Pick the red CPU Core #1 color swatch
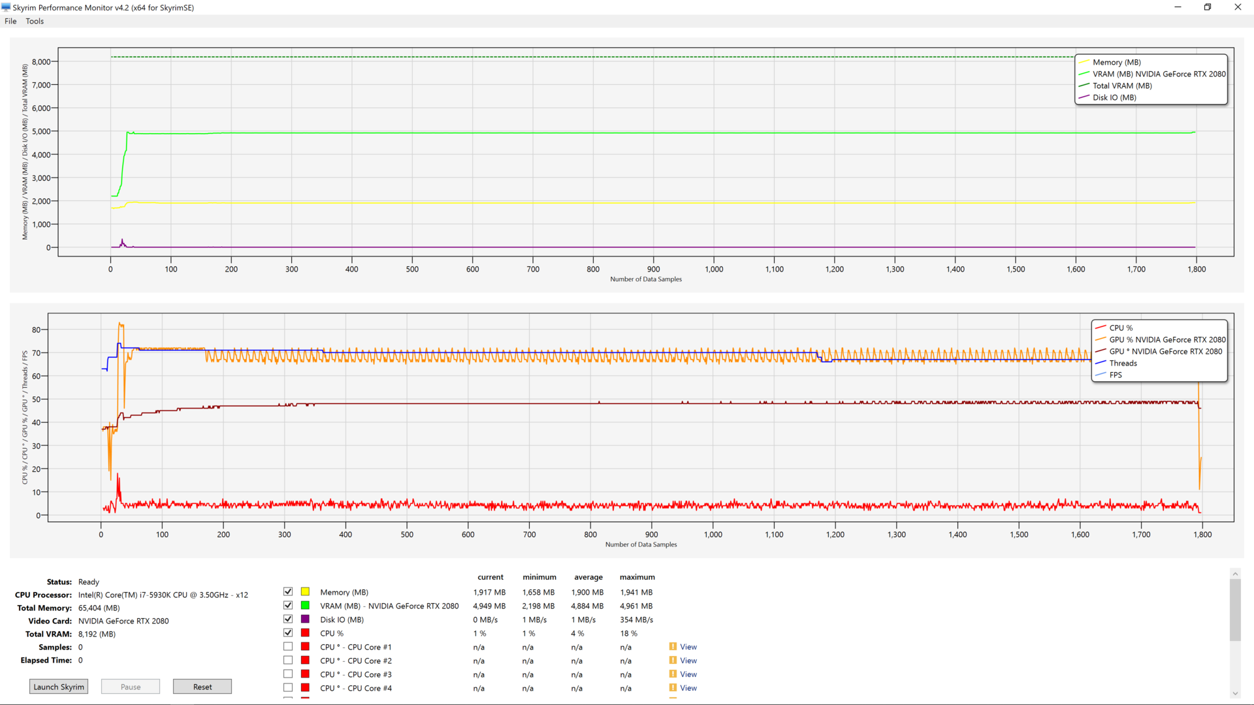 305,646
